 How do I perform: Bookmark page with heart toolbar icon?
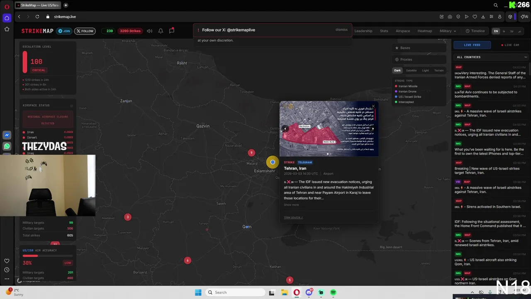point(475,17)
